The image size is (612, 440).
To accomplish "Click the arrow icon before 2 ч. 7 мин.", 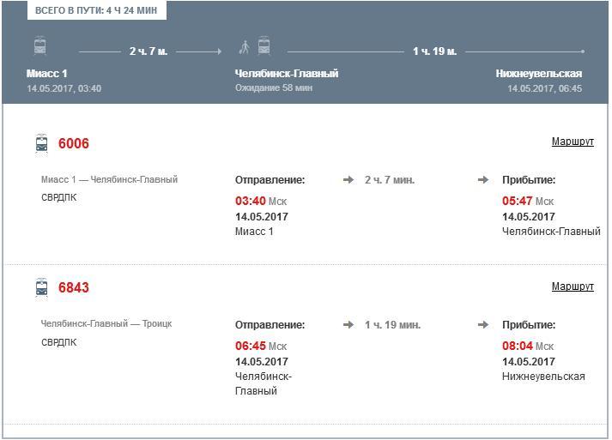I will [348, 180].
